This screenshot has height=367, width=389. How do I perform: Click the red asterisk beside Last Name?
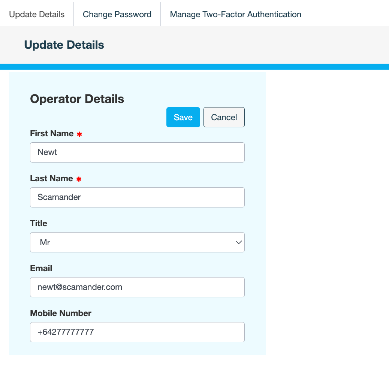(x=79, y=179)
